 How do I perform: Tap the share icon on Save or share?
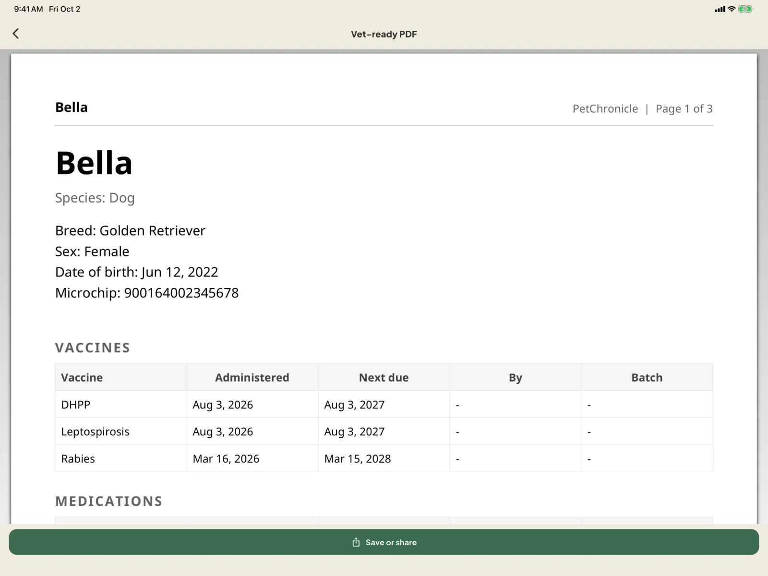(x=356, y=542)
